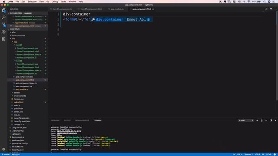Open macOS Notification Center icon
This screenshot has width=278, height=156.
pyautogui.click(x=274, y=2)
